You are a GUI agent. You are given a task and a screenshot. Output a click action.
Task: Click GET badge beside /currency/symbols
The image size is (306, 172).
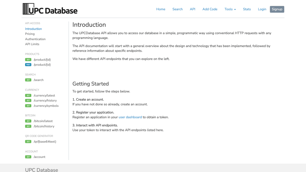[x=28, y=106]
